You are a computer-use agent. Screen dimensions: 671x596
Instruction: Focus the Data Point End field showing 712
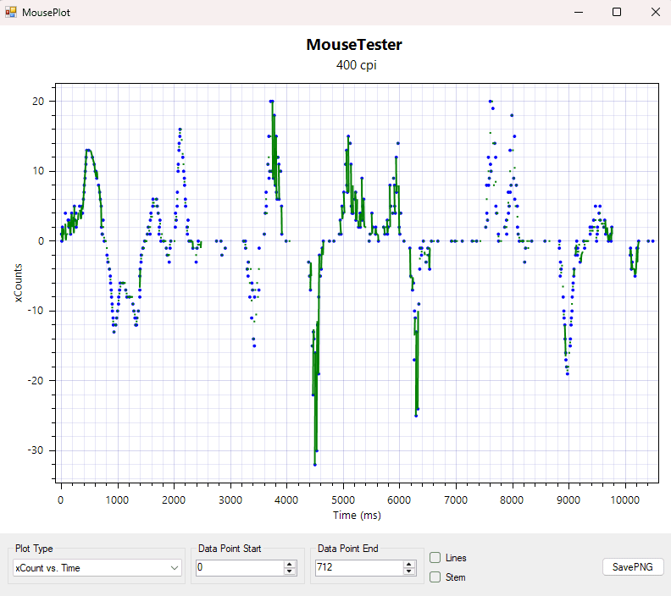point(358,568)
